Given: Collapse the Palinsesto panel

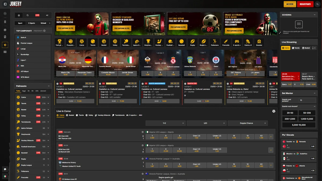Looking at the screenshot, I should [49, 86].
